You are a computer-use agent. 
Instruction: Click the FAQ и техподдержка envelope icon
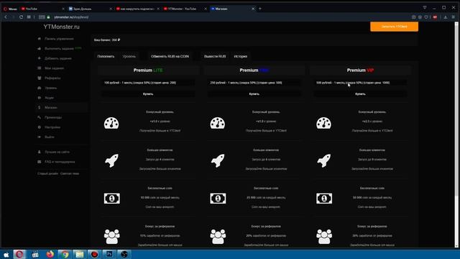point(40,162)
